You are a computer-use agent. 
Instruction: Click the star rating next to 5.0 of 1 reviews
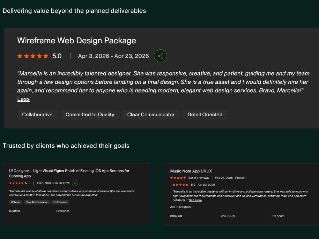point(178,178)
